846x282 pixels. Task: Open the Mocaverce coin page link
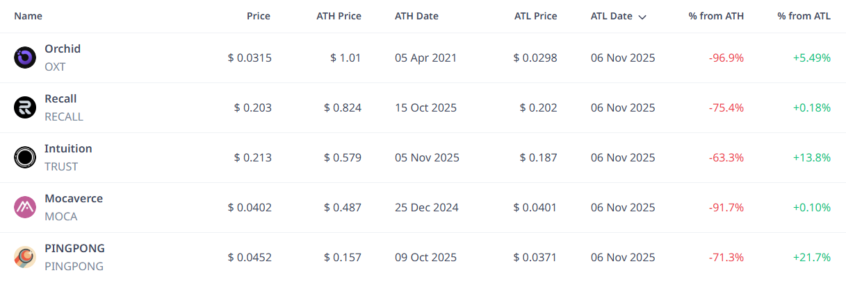74,199
